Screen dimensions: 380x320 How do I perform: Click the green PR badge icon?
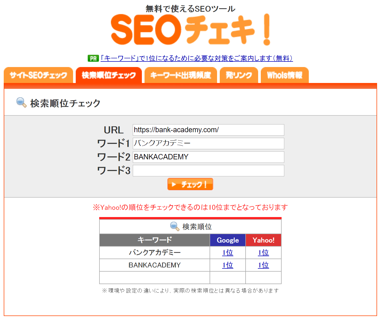tap(93, 58)
